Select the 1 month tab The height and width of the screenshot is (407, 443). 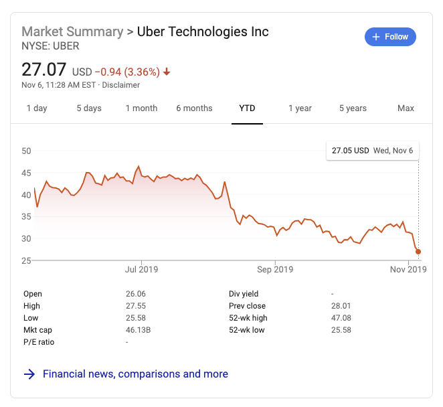pos(141,108)
